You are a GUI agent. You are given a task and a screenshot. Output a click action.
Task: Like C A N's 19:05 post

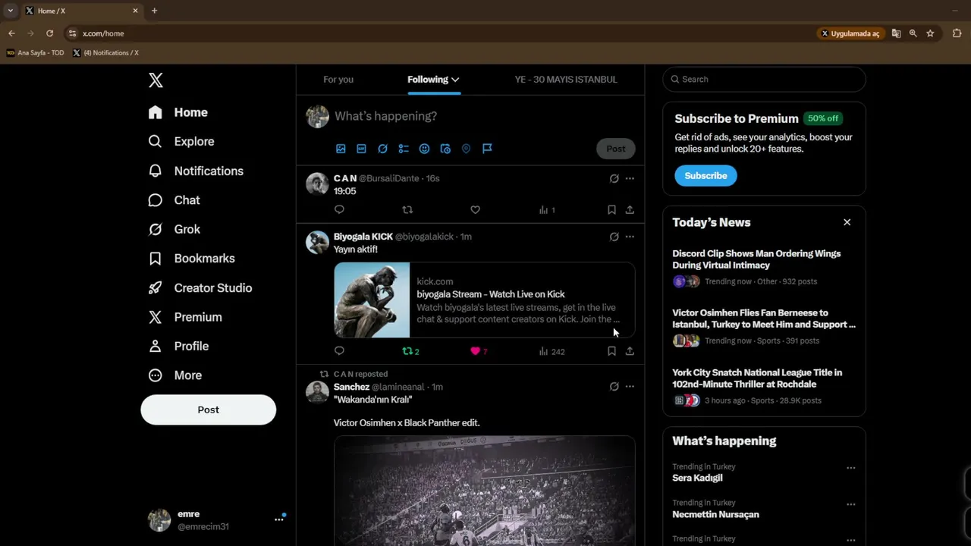click(x=475, y=210)
